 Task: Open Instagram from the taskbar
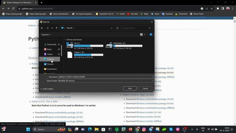pos(144,129)
